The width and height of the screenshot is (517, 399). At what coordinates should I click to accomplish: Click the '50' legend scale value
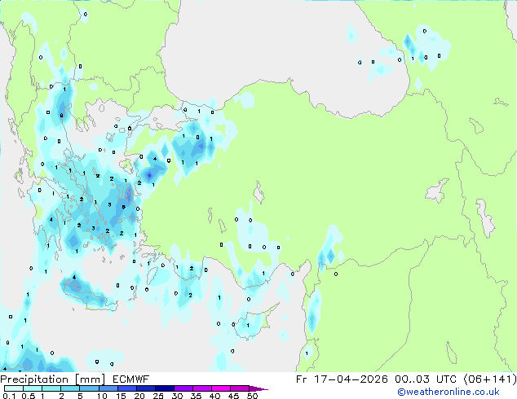252,396
